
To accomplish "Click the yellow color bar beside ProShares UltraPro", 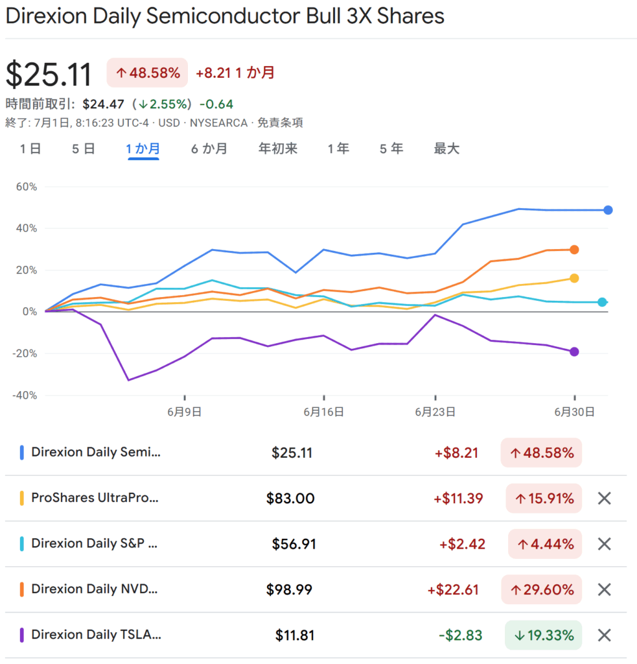I will click(21, 498).
